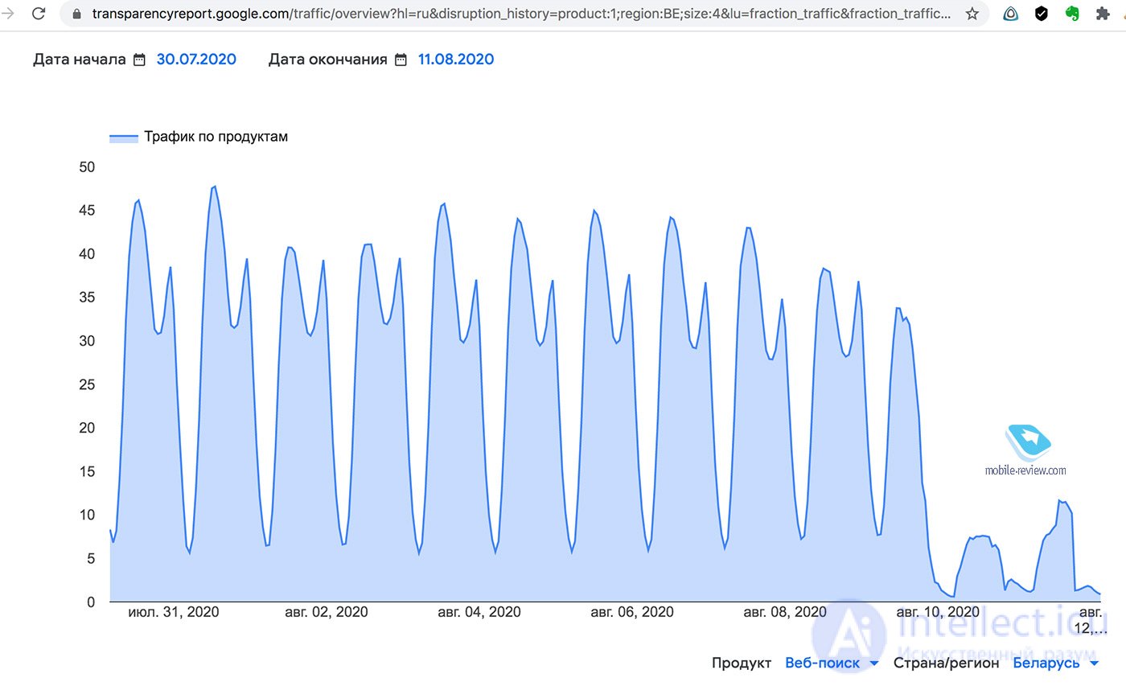1126x686 pixels.
Task: Click the июл. 31, 2020 axis label
Action: pyautogui.click(x=174, y=612)
